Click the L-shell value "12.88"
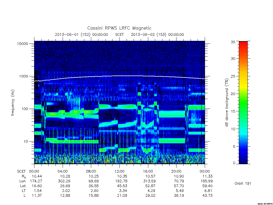Viewport: 273px width, 205px height. [65, 196]
